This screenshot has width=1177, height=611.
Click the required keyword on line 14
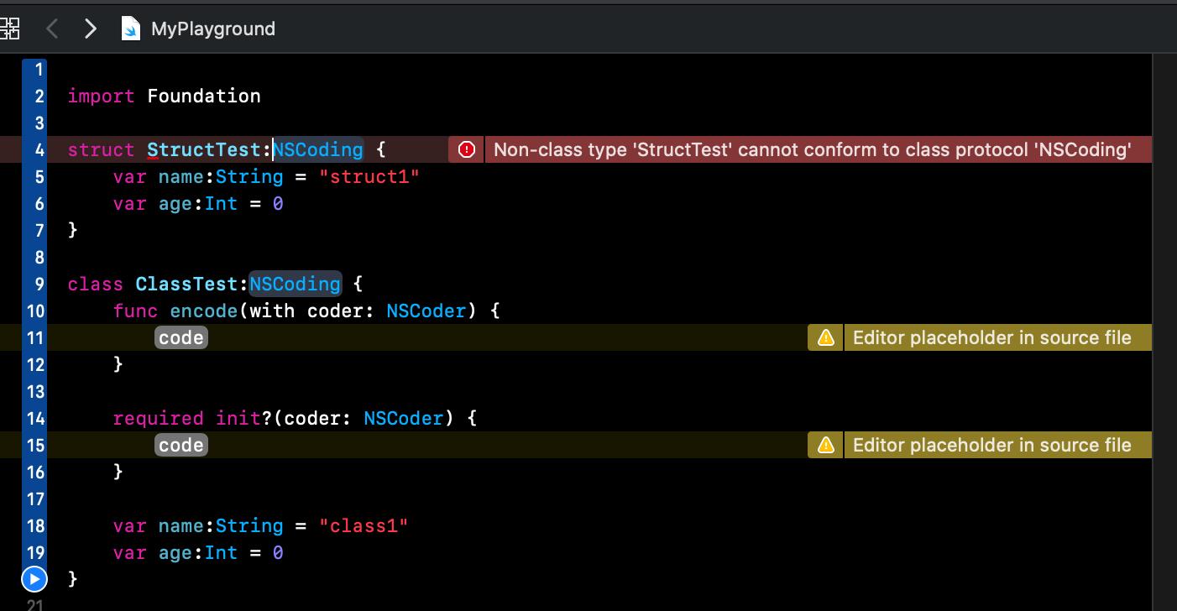click(x=159, y=418)
